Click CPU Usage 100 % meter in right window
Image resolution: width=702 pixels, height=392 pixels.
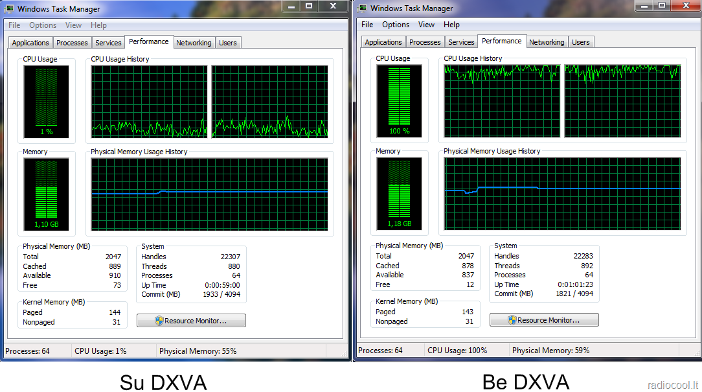(399, 101)
